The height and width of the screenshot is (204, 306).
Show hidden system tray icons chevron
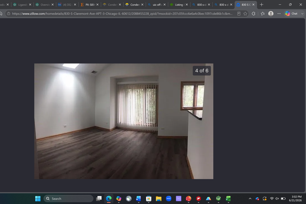250,199
